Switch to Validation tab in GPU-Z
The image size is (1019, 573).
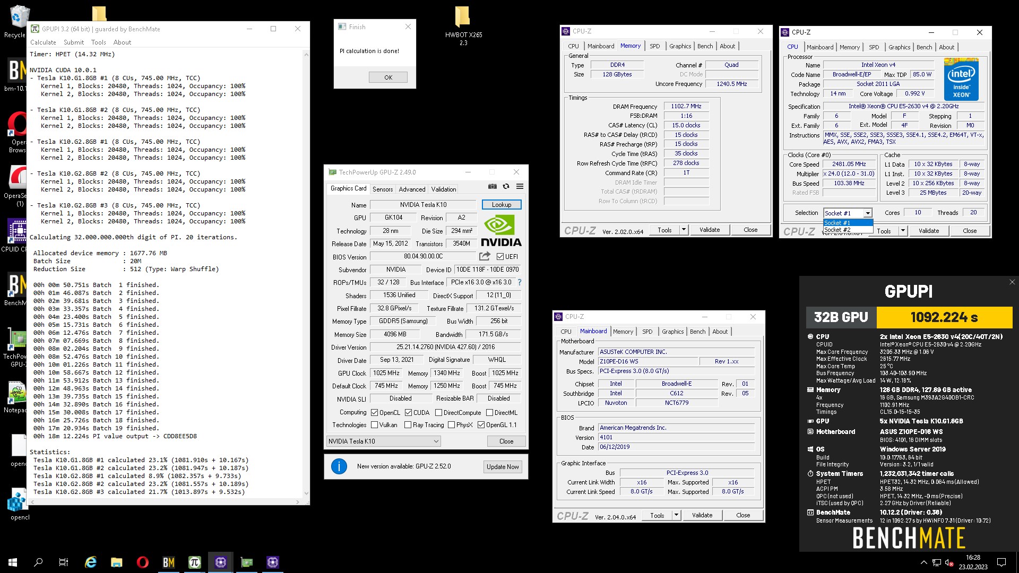coord(444,189)
